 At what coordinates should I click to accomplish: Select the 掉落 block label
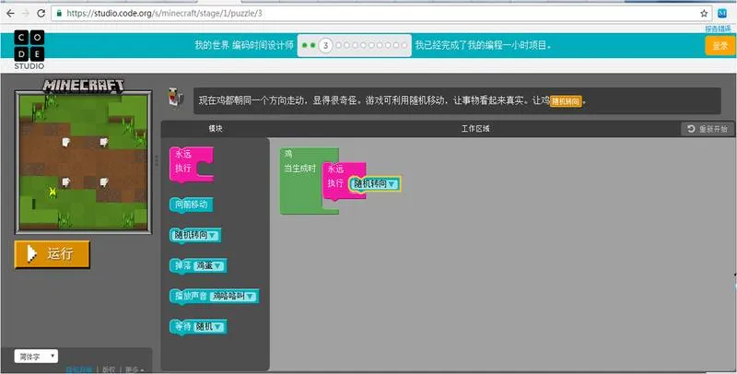pyautogui.click(x=182, y=266)
